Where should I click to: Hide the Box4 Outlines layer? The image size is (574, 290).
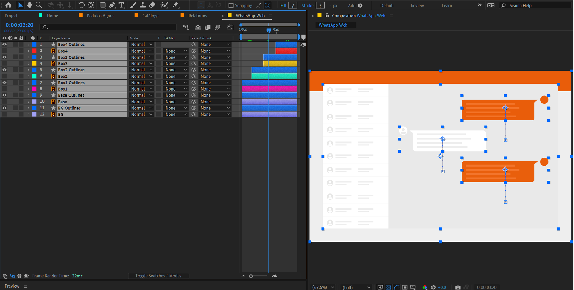tap(4, 44)
